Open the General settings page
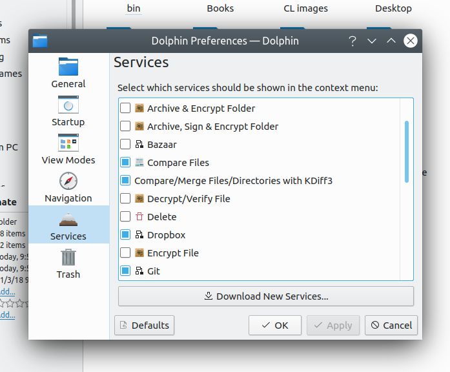450x372 pixels. tap(68, 73)
